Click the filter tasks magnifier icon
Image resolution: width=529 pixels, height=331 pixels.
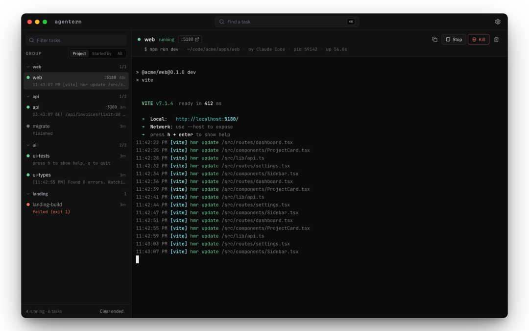pyautogui.click(x=32, y=40)
